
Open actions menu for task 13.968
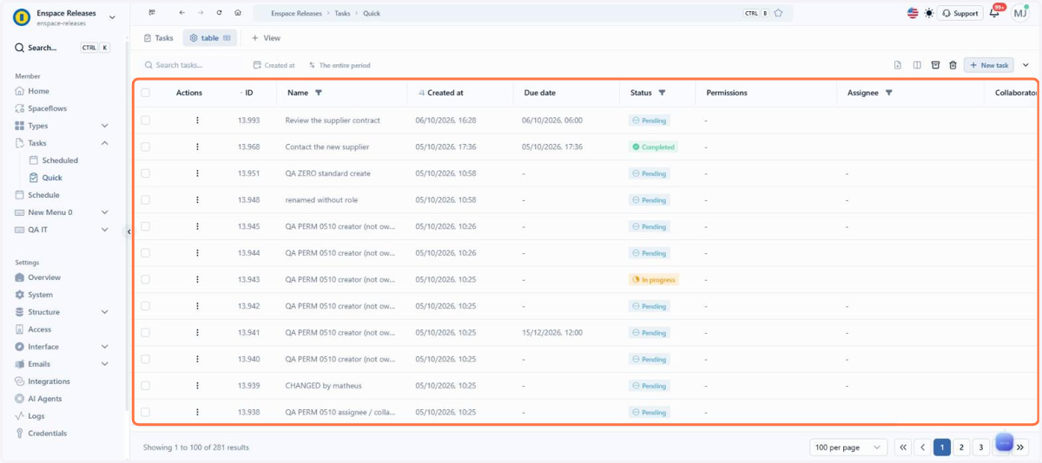click(197, 147)
